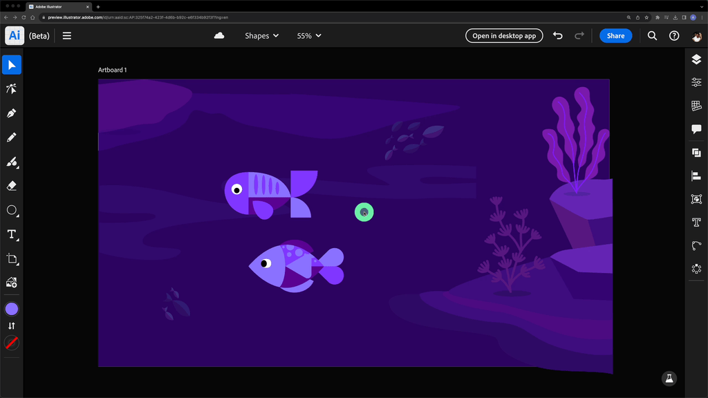Open the Properties panel icon
Image resolution: width=708 pixels, height=398 pixels.
point(696,82)
